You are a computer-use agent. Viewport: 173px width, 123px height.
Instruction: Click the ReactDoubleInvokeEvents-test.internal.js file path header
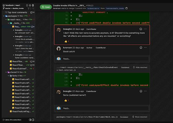87,69
